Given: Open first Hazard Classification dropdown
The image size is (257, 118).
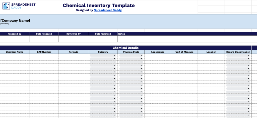Looking at the screenshot, I should pos(238,55).
